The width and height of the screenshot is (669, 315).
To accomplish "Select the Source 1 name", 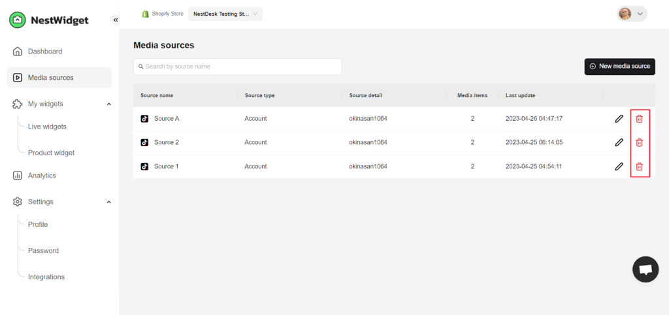I will pos(167,166).
